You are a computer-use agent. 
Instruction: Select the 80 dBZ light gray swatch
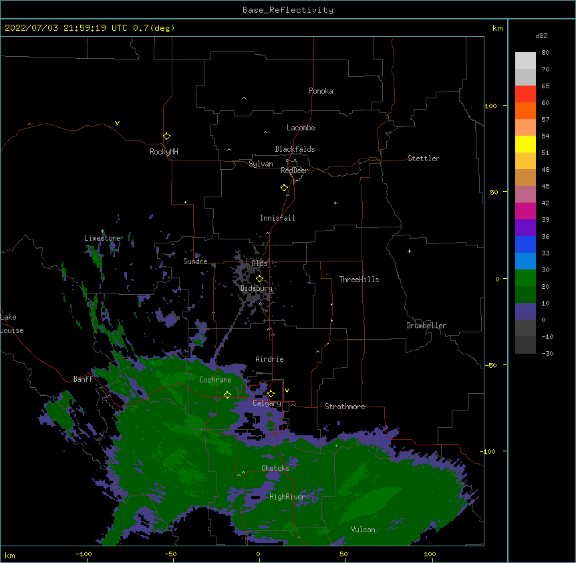tap(525, 61)
